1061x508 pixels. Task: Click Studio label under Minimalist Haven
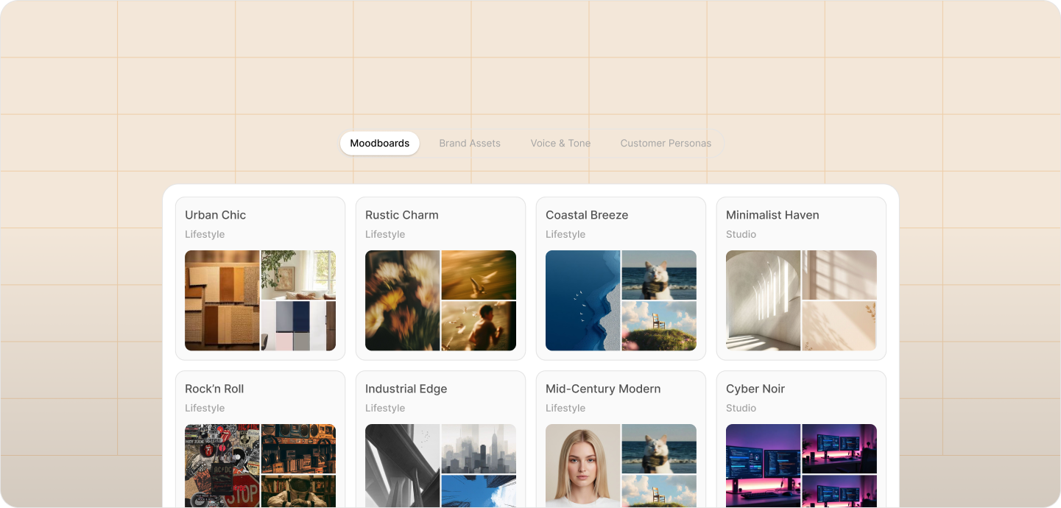point(741,234)
